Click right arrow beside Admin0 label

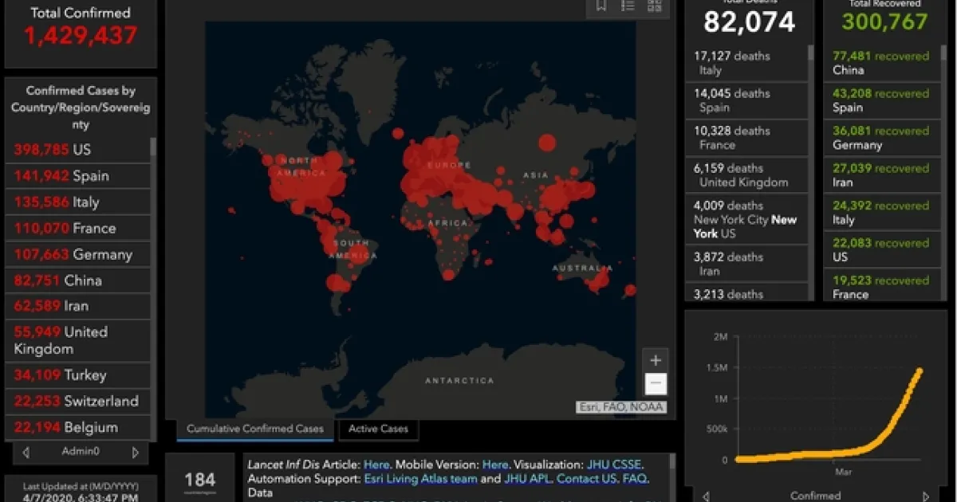pos(135,453)
